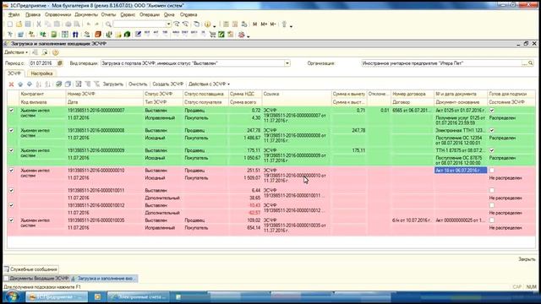The width and height of the screenshot is (541, 304).
Task: Click the 'Загрузить' button
Action: click(112, 84)
